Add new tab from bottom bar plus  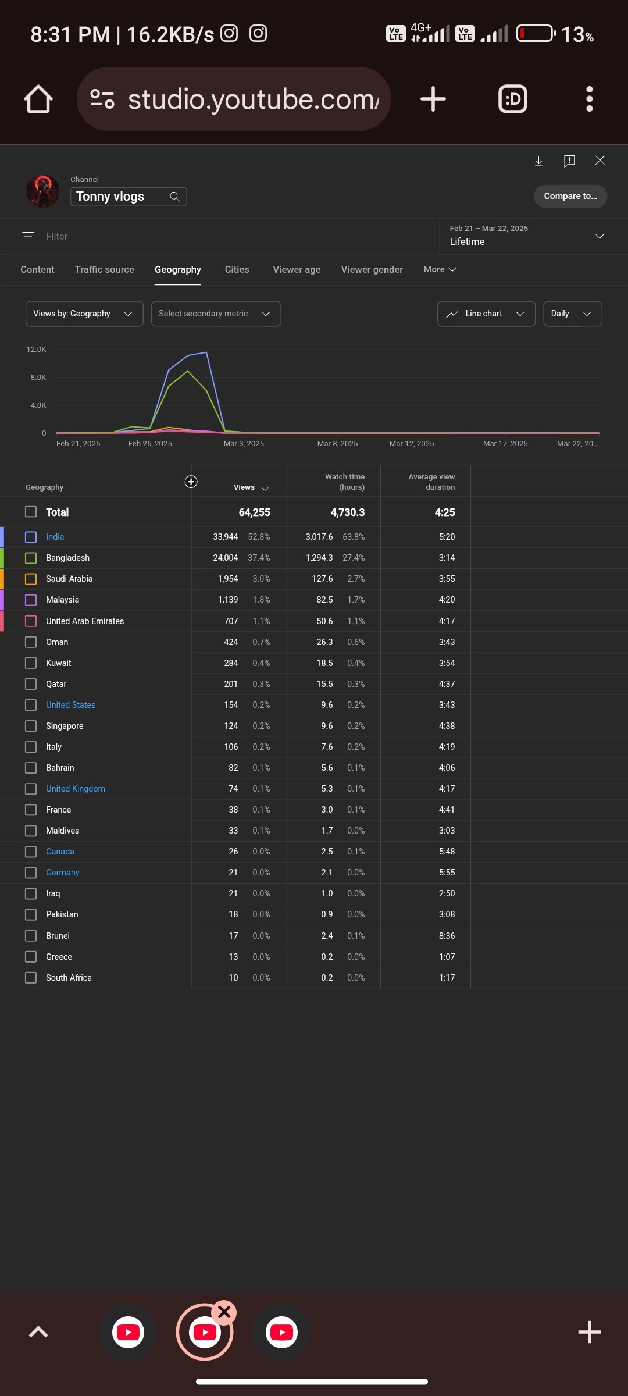click(x=590, y=1332)
